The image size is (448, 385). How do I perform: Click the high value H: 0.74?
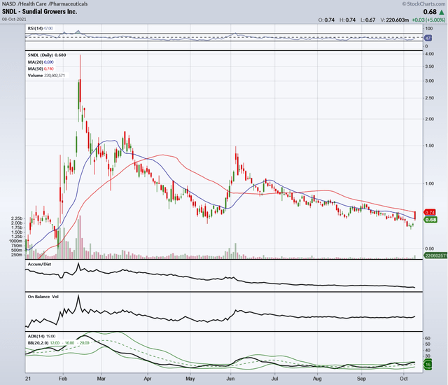point(347,20)
